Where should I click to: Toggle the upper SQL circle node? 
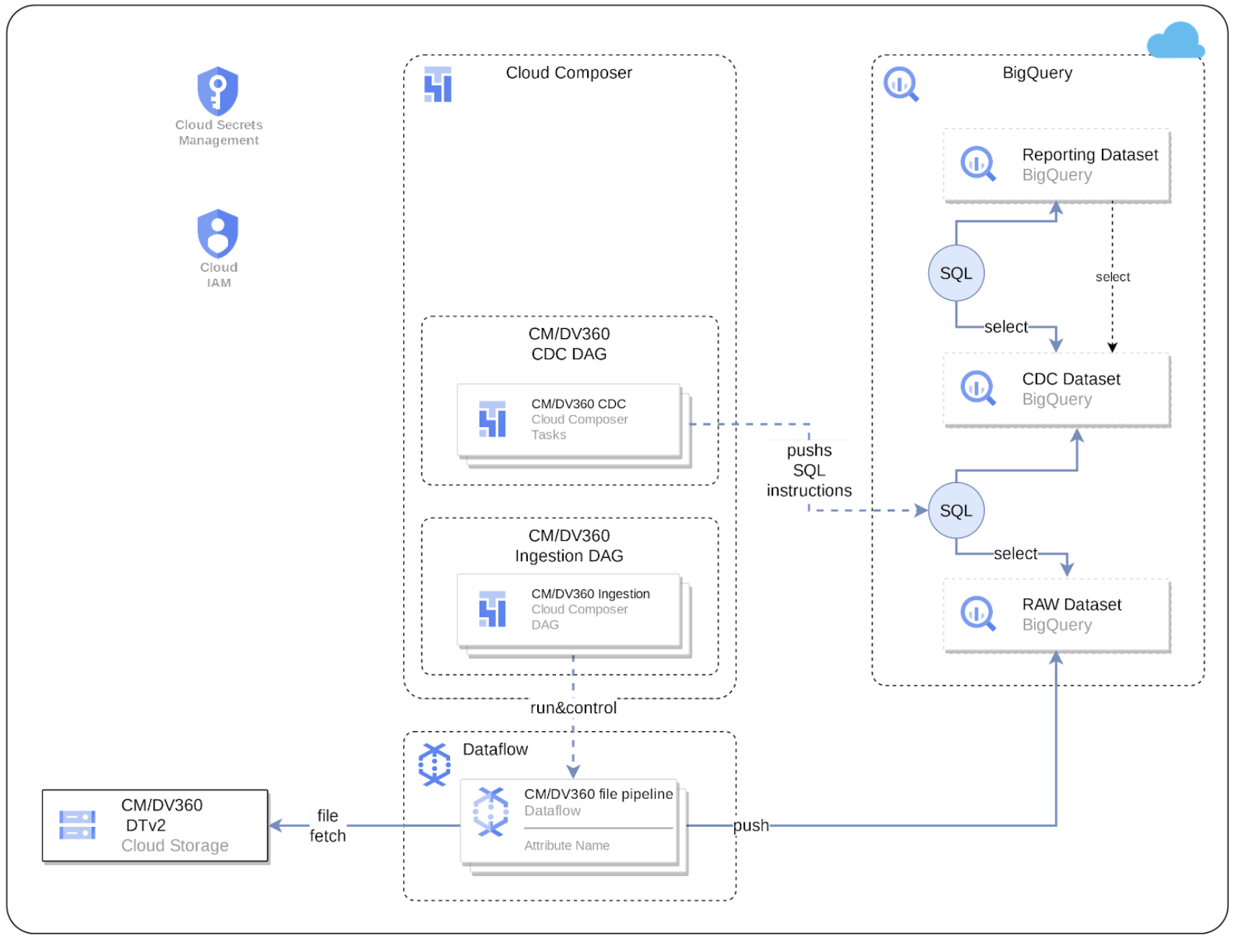click(x=956, y=273)
